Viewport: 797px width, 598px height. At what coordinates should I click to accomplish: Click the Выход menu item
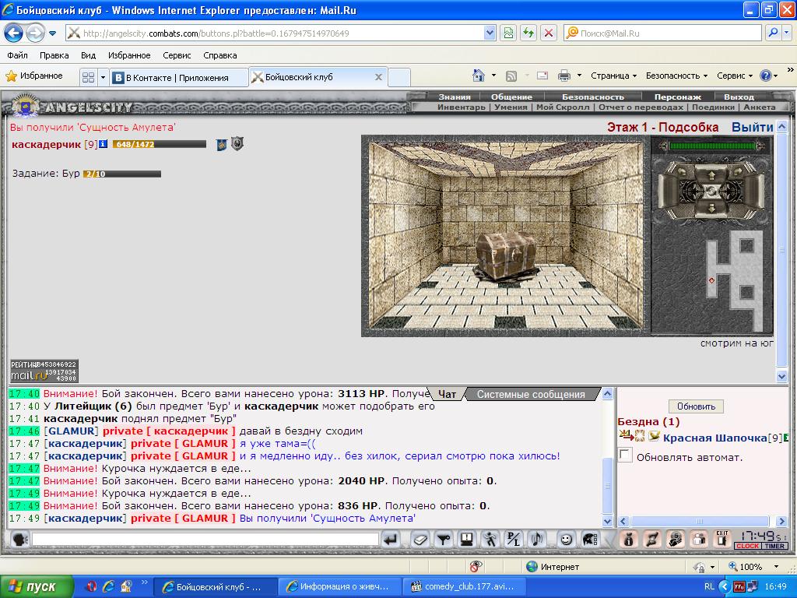tap(739, 97)
